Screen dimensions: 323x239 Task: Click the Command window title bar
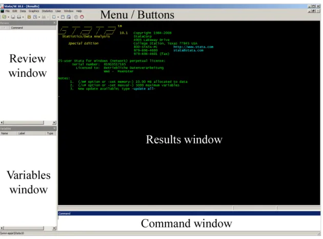[189, 213]
